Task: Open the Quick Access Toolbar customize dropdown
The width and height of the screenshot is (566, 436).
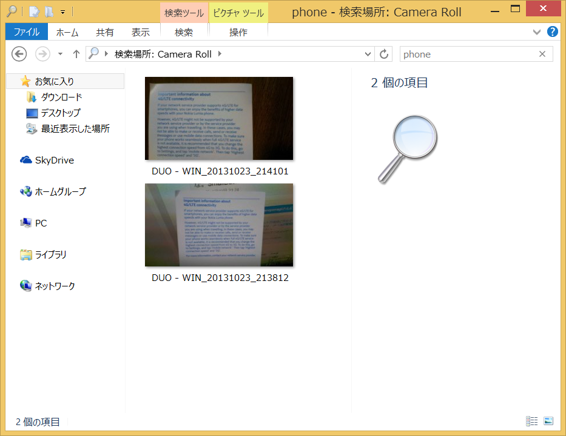Action: pyautogui.click(x=63, y=11)
